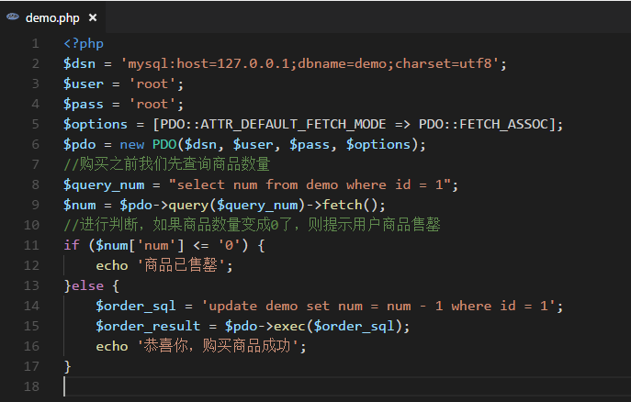This screenshot has height=402, width=631.
Task: Place cursor on the opening <?php tag
Action: tap(83, 43)
